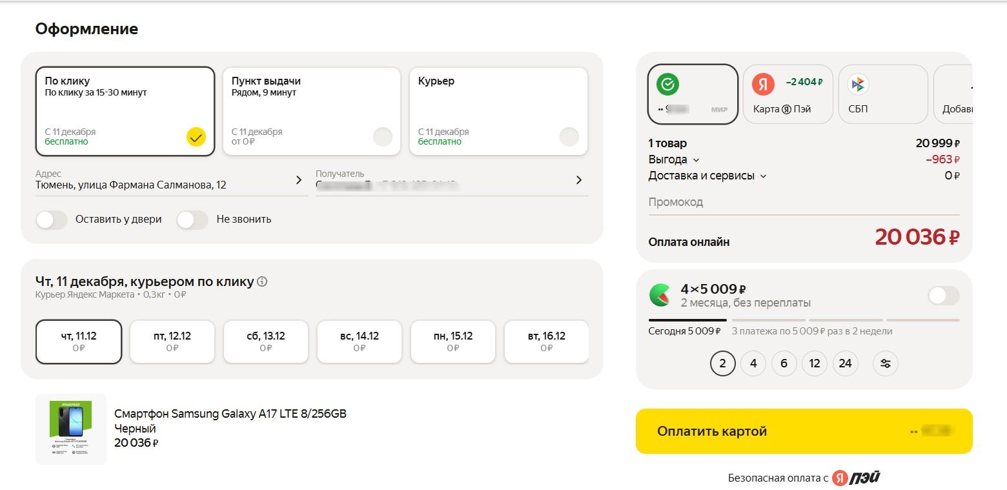
Task: Click the green Split installment icon
Action: coord(660,295)
